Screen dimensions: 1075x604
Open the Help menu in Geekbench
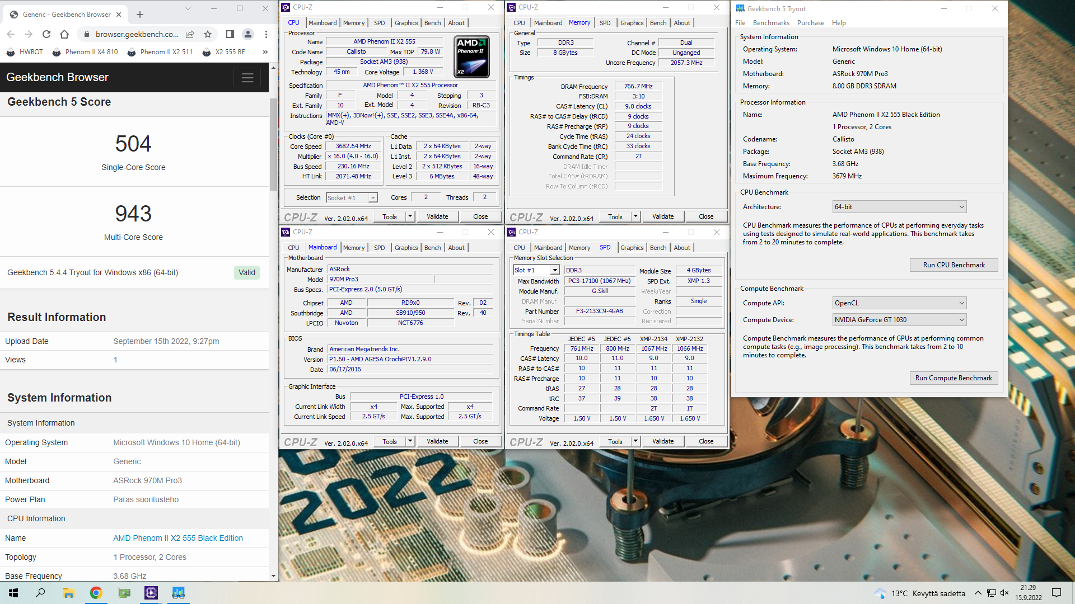click(x=838, y=23)
